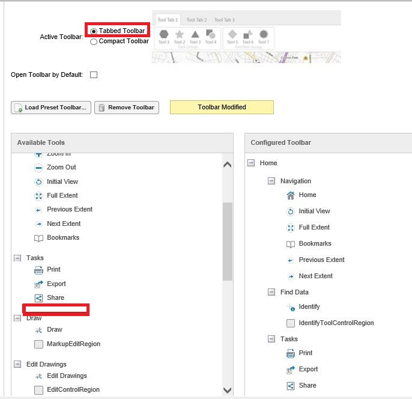Image resolution: width=412 pixels, height=399 pixels.
Task: Click Export icon in Configured Toolbar
Action: [291, 370]
